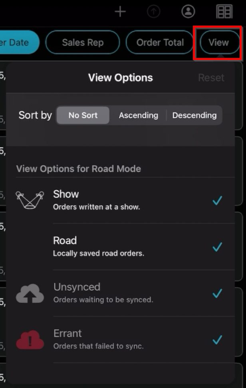Toggle the Errant orders checkmark

point(217,340)
